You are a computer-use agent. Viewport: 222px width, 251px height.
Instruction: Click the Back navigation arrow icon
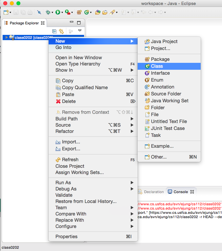150,12
